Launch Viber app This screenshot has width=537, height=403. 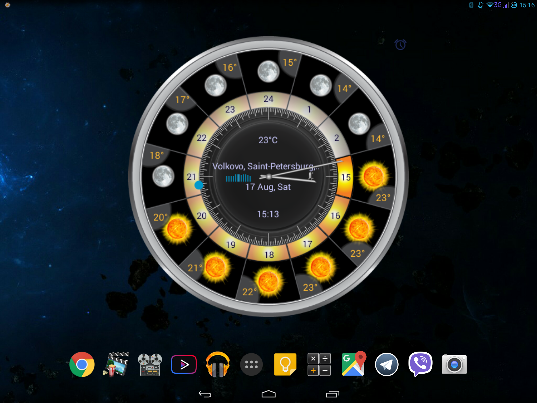[x=420, y=364]
